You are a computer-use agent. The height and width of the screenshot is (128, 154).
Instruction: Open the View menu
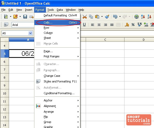(19, 10)
